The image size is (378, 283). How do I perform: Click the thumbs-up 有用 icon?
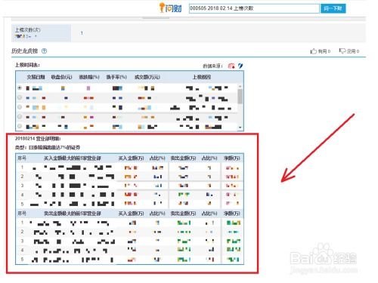click(313, 51)
